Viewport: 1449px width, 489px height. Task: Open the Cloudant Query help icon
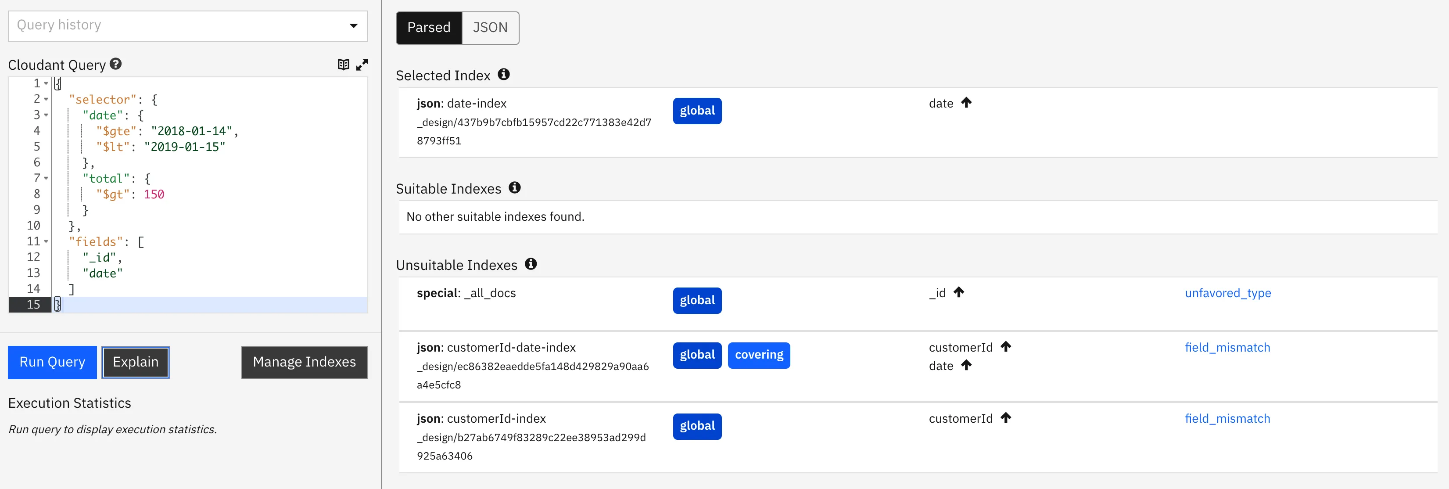point(116,64)
